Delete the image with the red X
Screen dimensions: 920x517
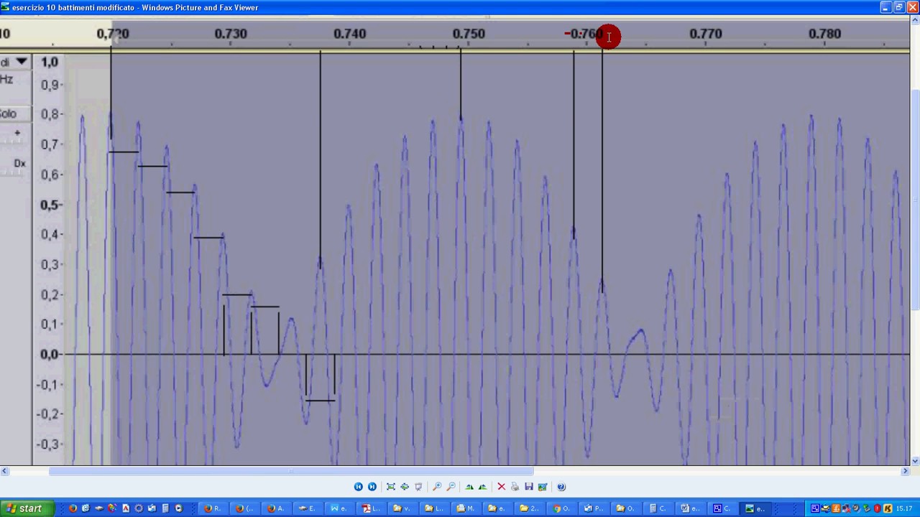click(x=502, y=487)
